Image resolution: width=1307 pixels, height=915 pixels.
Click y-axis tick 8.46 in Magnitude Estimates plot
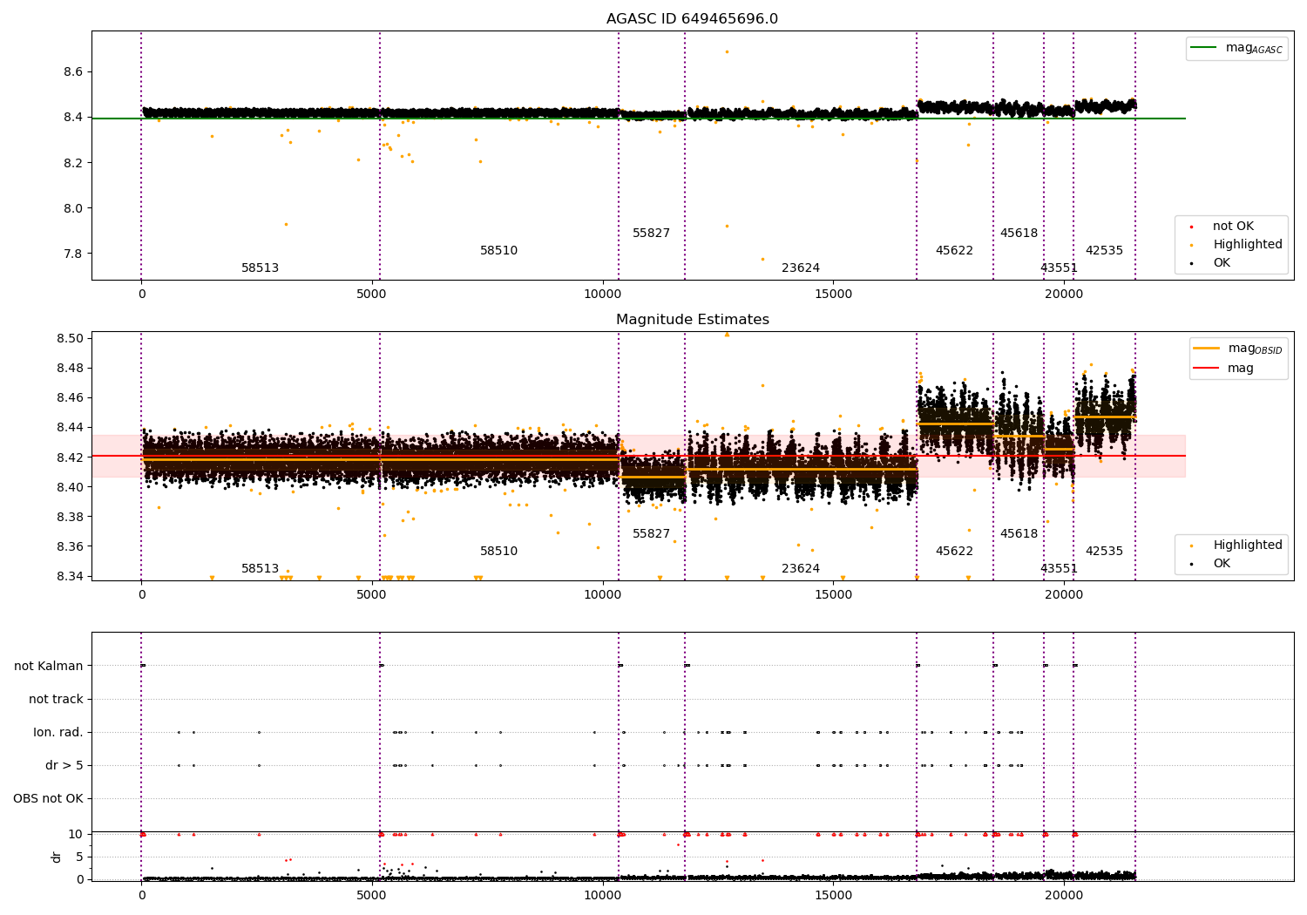coord(70,398)
